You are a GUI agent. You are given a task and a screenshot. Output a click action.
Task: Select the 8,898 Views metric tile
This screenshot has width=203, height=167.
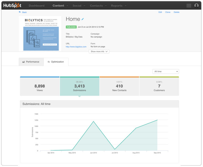pyautogui.click(x=40, y=86)
